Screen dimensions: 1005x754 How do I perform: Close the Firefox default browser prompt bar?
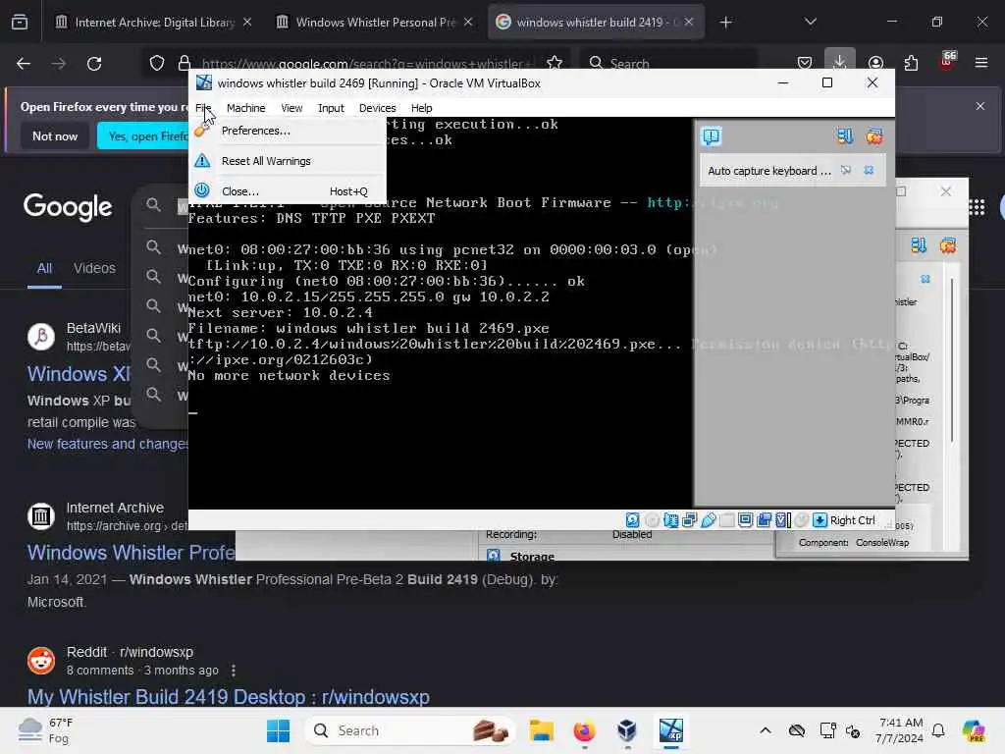pyautogui.click(x=980, y=106)
